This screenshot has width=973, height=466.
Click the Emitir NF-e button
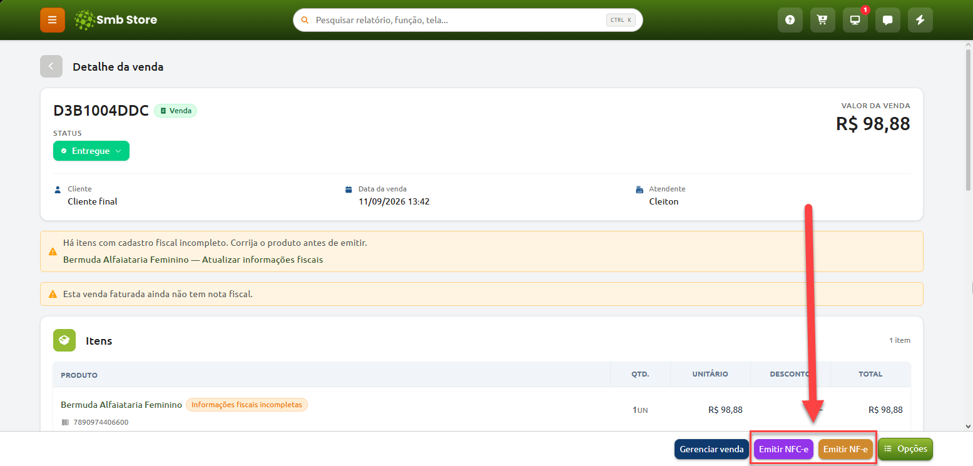845,449
